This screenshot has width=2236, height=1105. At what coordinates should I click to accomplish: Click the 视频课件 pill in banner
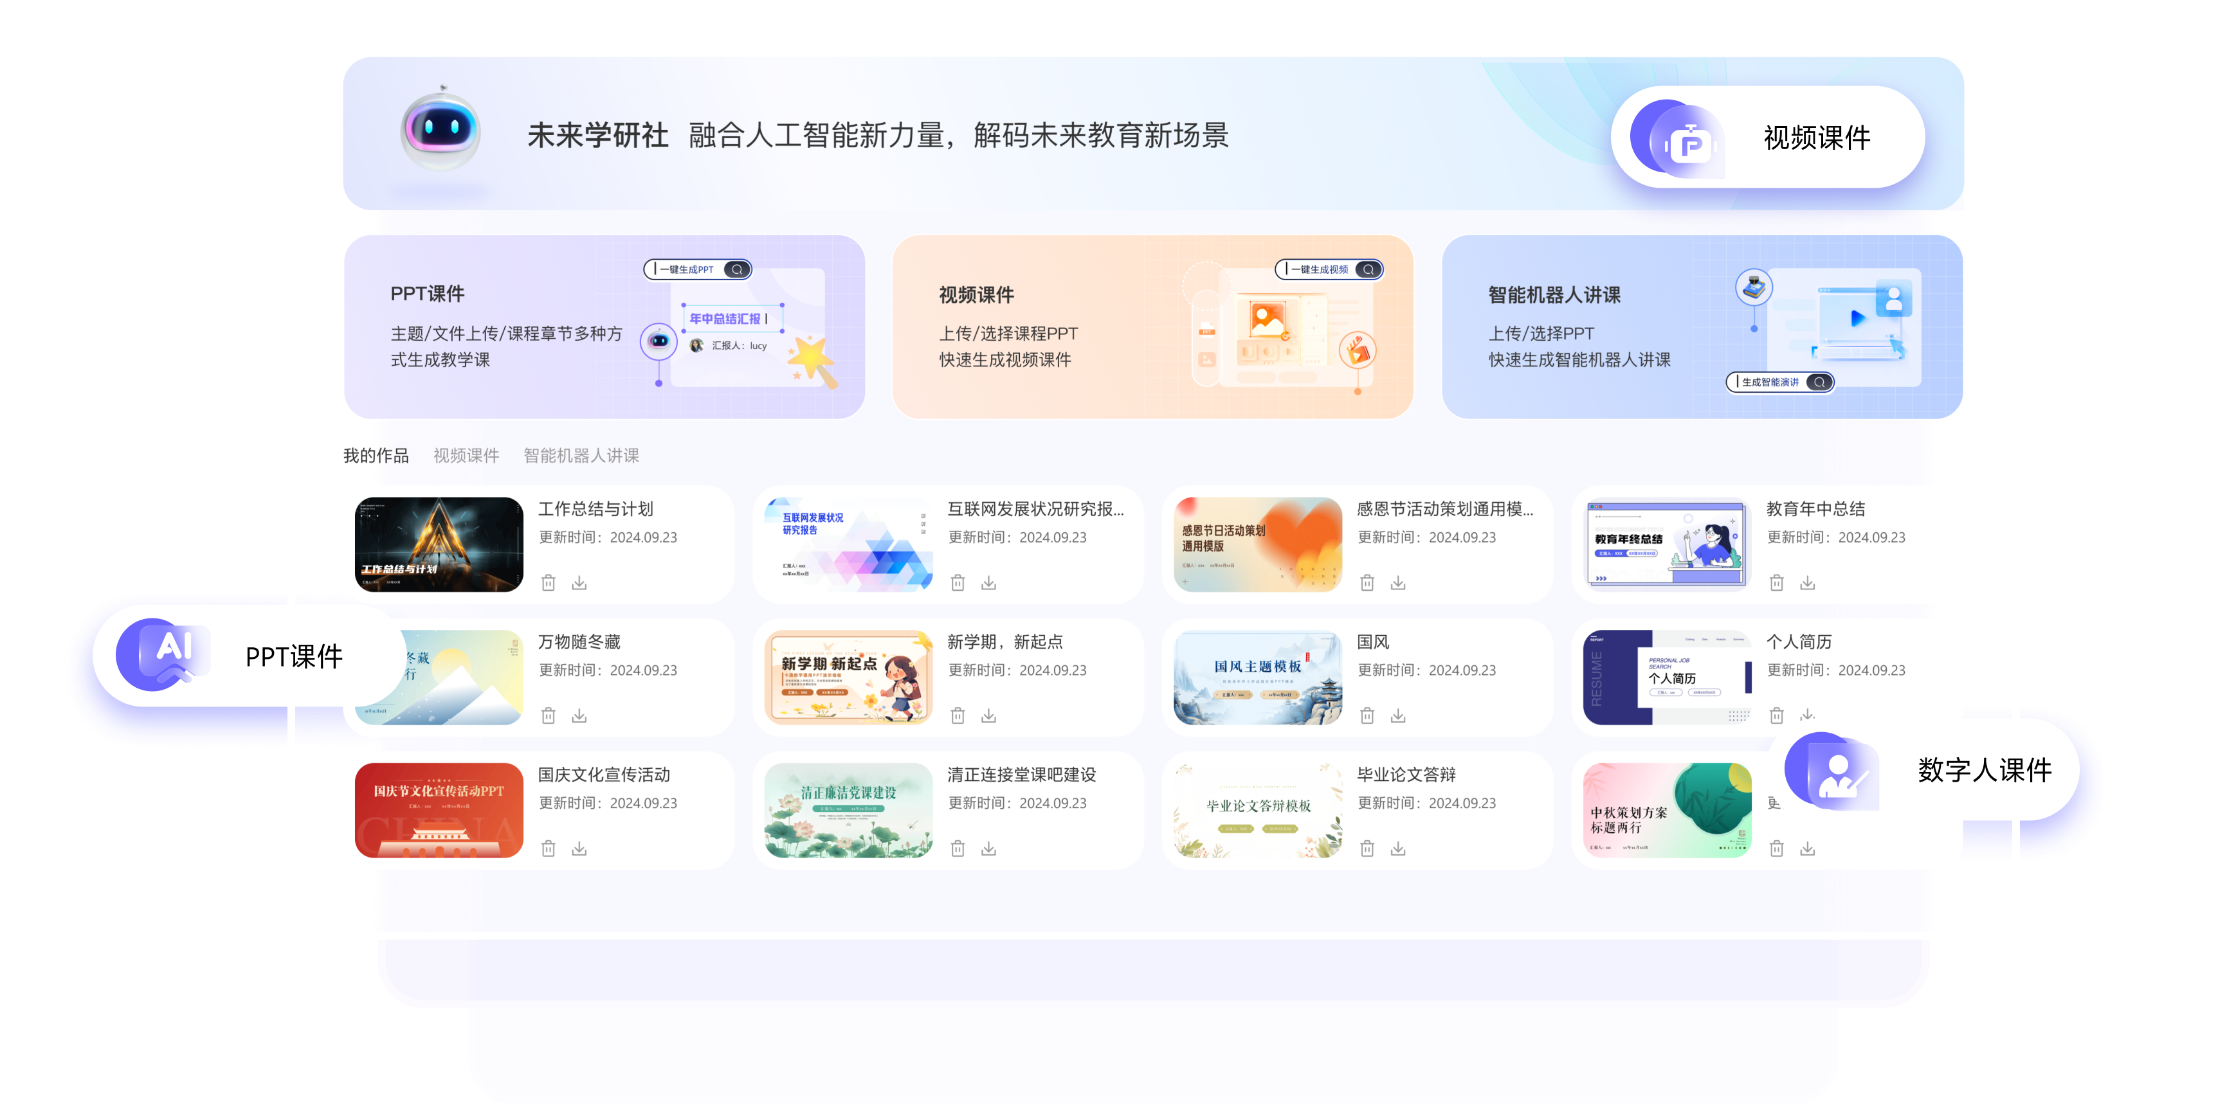[x=1767, y=137]
